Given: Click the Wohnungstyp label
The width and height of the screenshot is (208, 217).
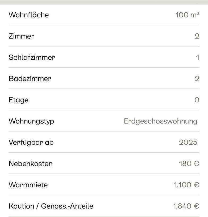Looking at the screenshot, I should [x=31, y=121].
